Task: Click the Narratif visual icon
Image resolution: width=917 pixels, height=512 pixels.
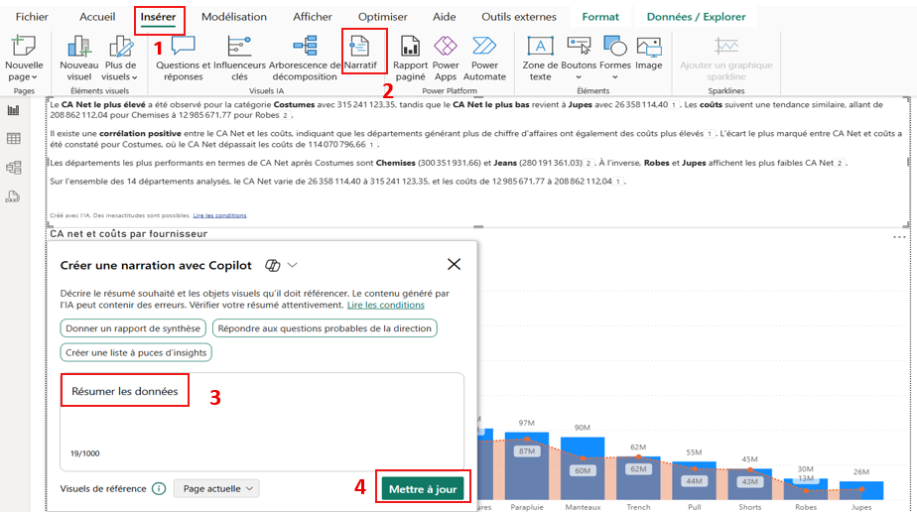Action: [x=359, y=55]
